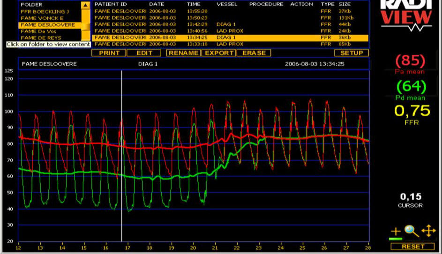This screenshot has height=254, width=442.
Task: Open the FAME VONCK E folder
Action: (42, 18)
